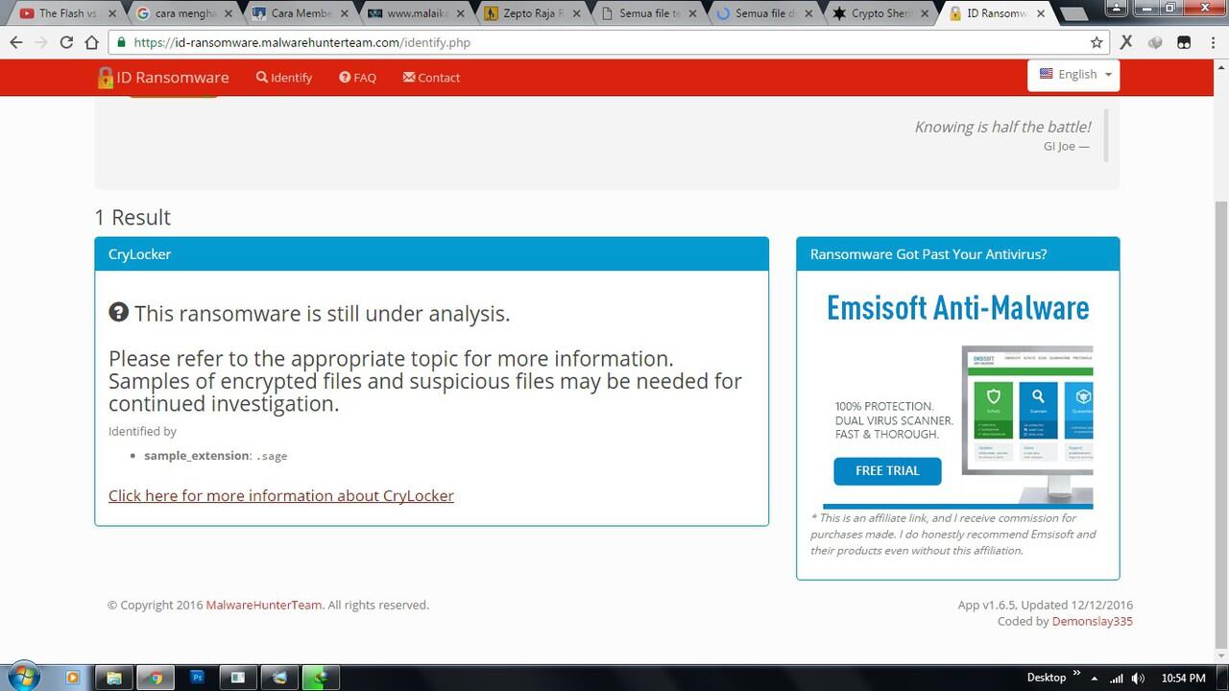The height and width of the screenshot is (691, 1229).
Task: Click the browser forward arrow
Action: pyautogui.click(x=41, y=42)
